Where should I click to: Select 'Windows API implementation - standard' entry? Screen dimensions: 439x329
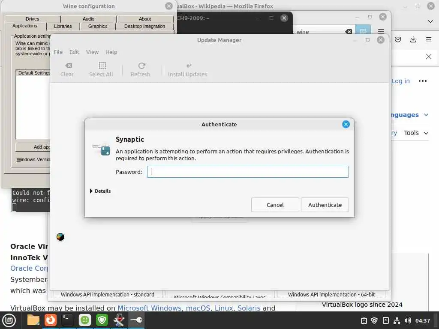108,295
